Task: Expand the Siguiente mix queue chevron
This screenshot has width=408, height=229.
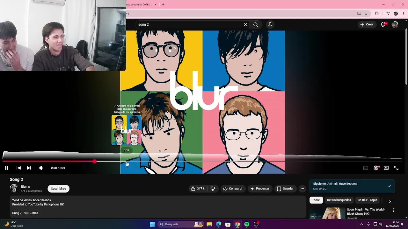Action: point(389,186)
